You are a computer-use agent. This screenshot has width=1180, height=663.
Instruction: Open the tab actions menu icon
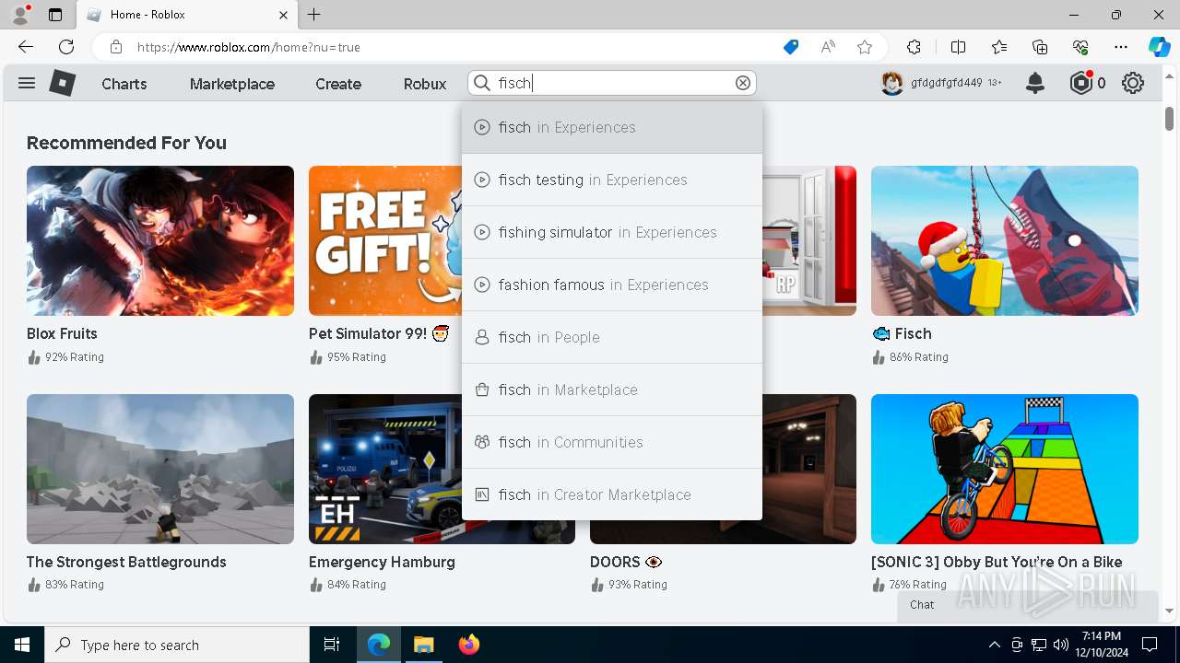(55, 15)
